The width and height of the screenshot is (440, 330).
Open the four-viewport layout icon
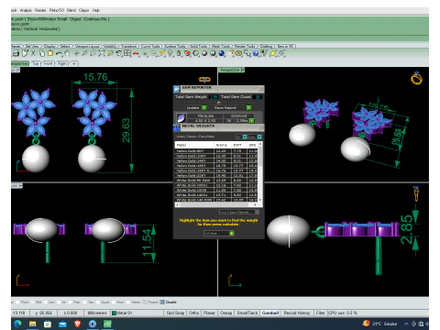(x=127, y=53)
